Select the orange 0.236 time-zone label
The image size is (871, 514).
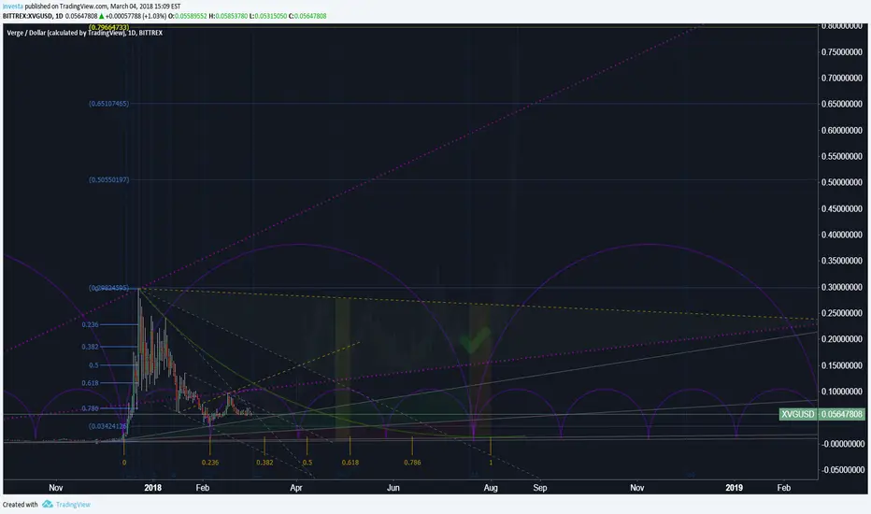[210, 463]
